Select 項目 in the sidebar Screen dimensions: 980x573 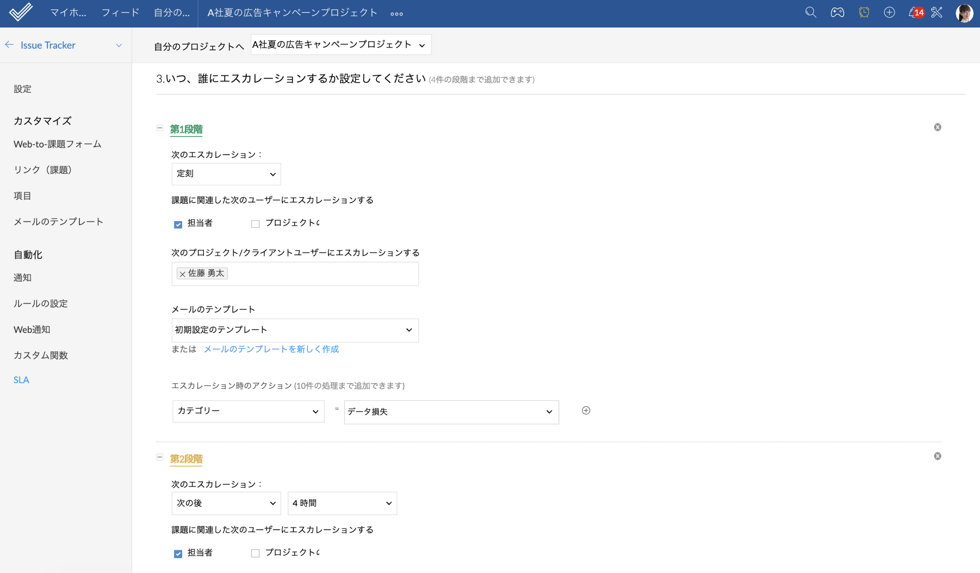tap(22, 196)
